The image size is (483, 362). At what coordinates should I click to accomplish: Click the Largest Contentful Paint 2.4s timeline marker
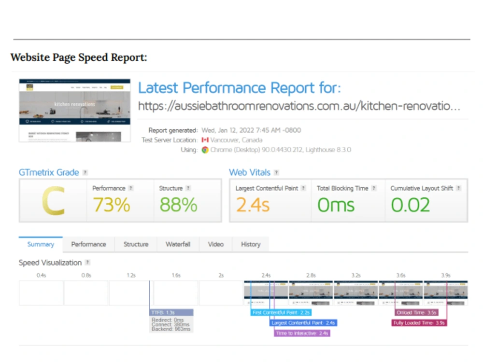pyautogui.click(x=303, y=323)
